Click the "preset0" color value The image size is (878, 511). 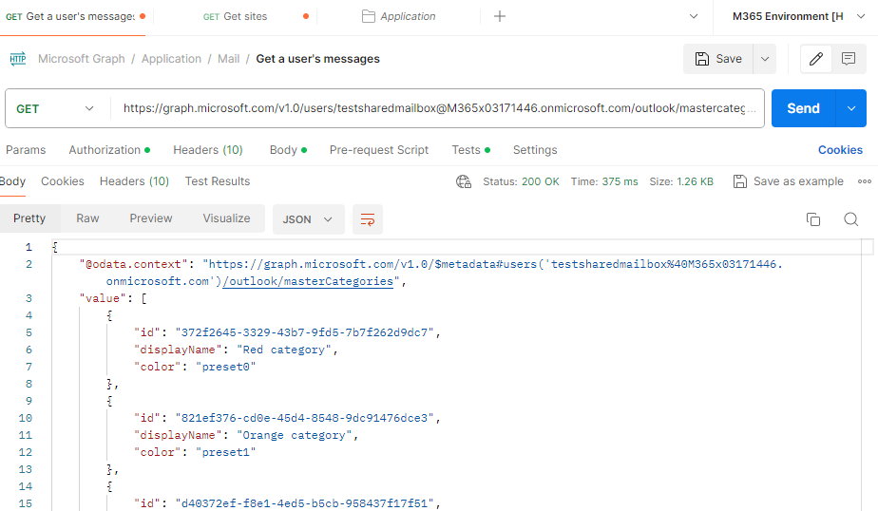pyautogui.click(x=225, y=367)
